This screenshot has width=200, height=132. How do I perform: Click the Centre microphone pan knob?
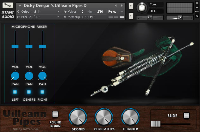29,76
